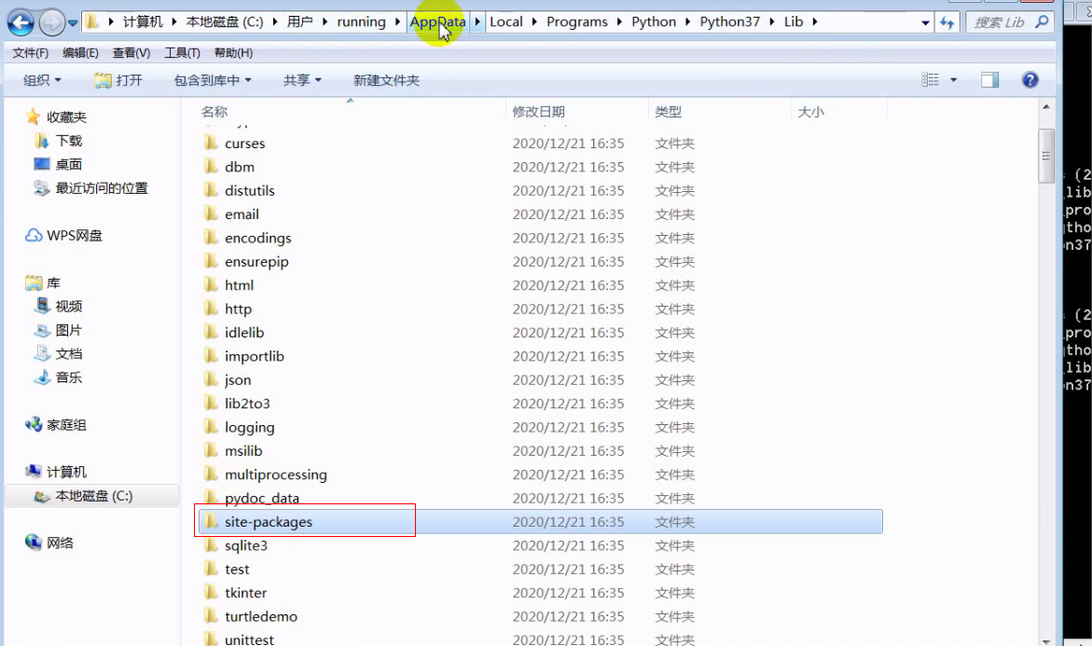The height and width of the screenshot is (646, 1092).
Task: Select 库 in navigation pane
Action: point(53,282)
